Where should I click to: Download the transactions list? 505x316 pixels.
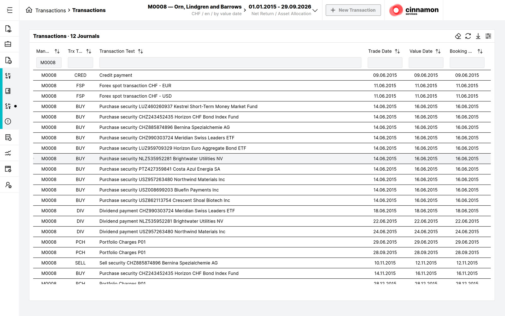pyautogui.click(x=478, y=36)
